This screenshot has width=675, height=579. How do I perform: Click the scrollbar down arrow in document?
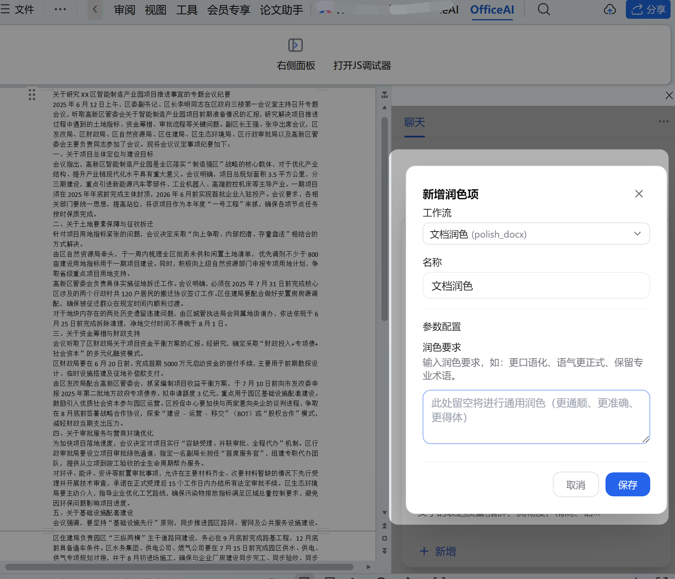pos(385,513)
